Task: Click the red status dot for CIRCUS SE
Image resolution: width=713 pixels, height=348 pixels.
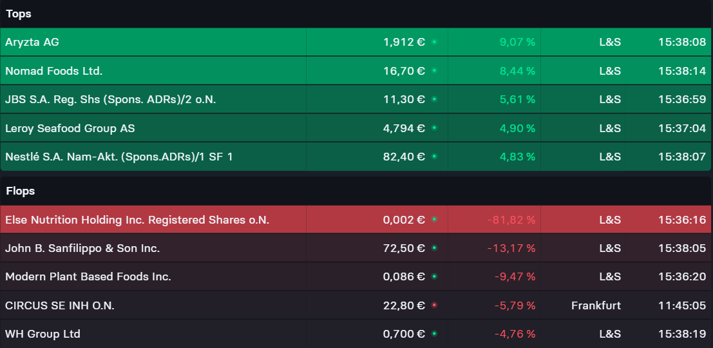Action: [434, 305]
